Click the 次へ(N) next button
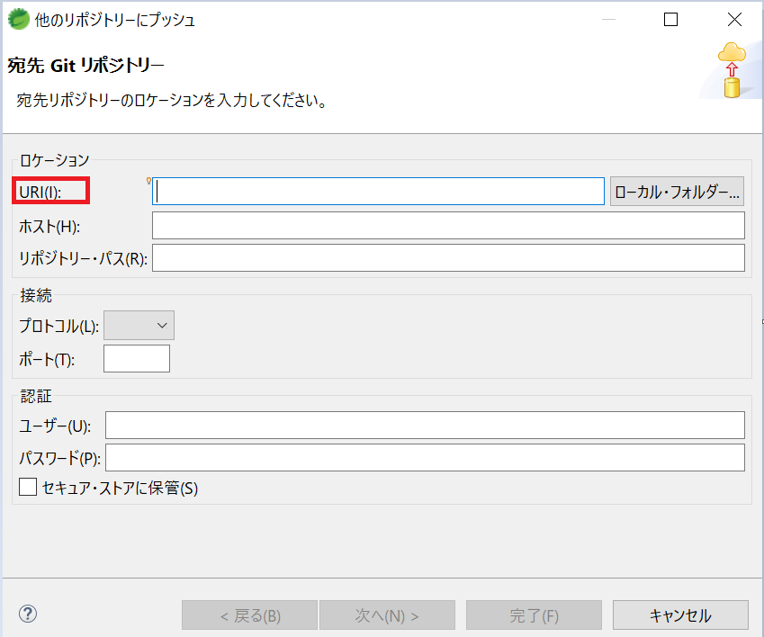 [387, 615]
